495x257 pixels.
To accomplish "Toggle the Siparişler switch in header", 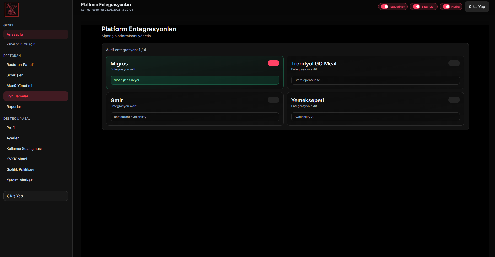I will click(x=416, y=7).
